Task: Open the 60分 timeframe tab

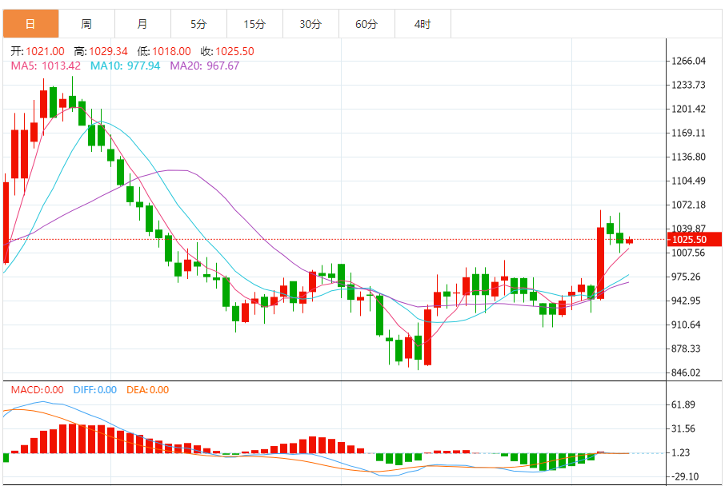Action: (367, 23)
